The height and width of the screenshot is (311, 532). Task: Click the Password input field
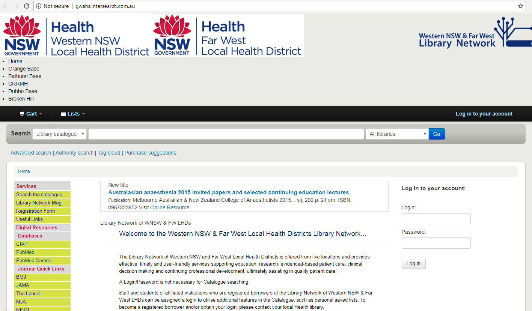(x=436, y=243)
